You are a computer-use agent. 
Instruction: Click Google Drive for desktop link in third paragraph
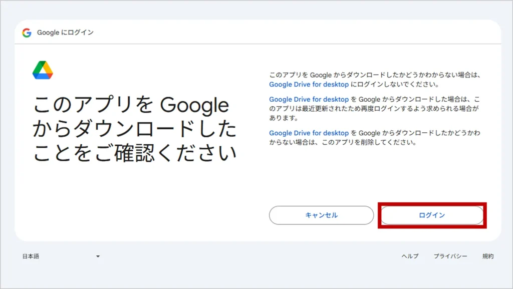309,133
